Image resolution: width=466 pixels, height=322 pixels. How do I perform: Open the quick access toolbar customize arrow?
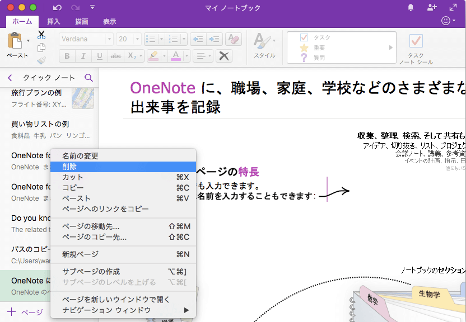click(92, 7)
